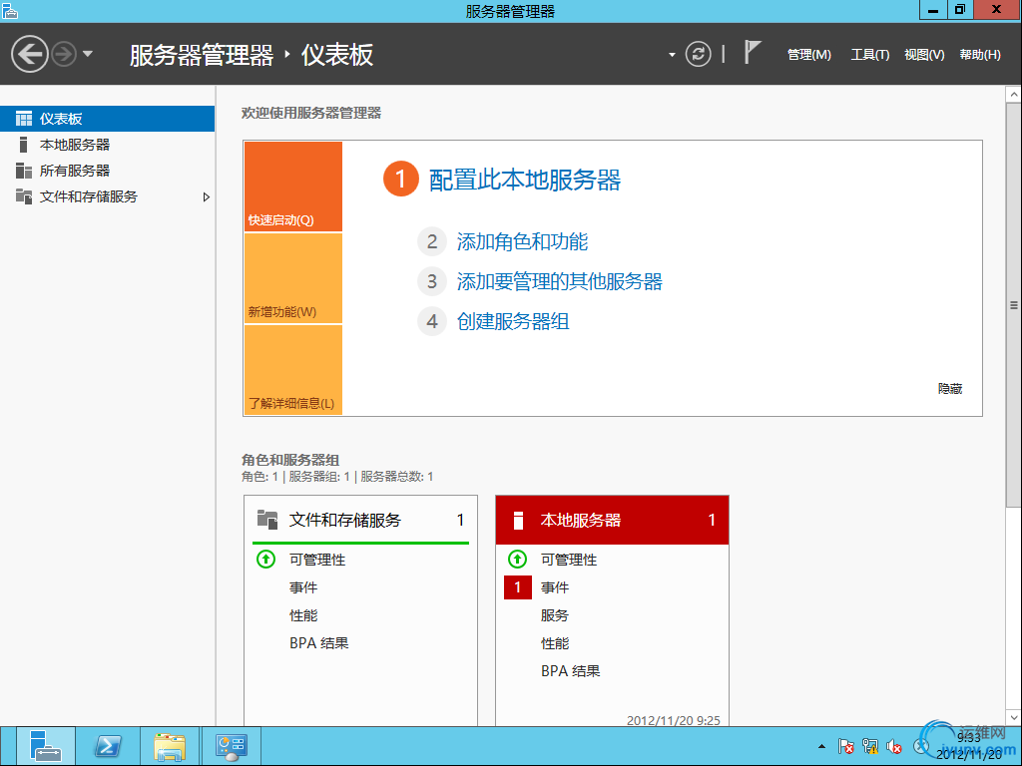The image size is (1022, 766).
Task: Open BPA 结果 in 本地服务器 tile
Action: pos(570,671)
